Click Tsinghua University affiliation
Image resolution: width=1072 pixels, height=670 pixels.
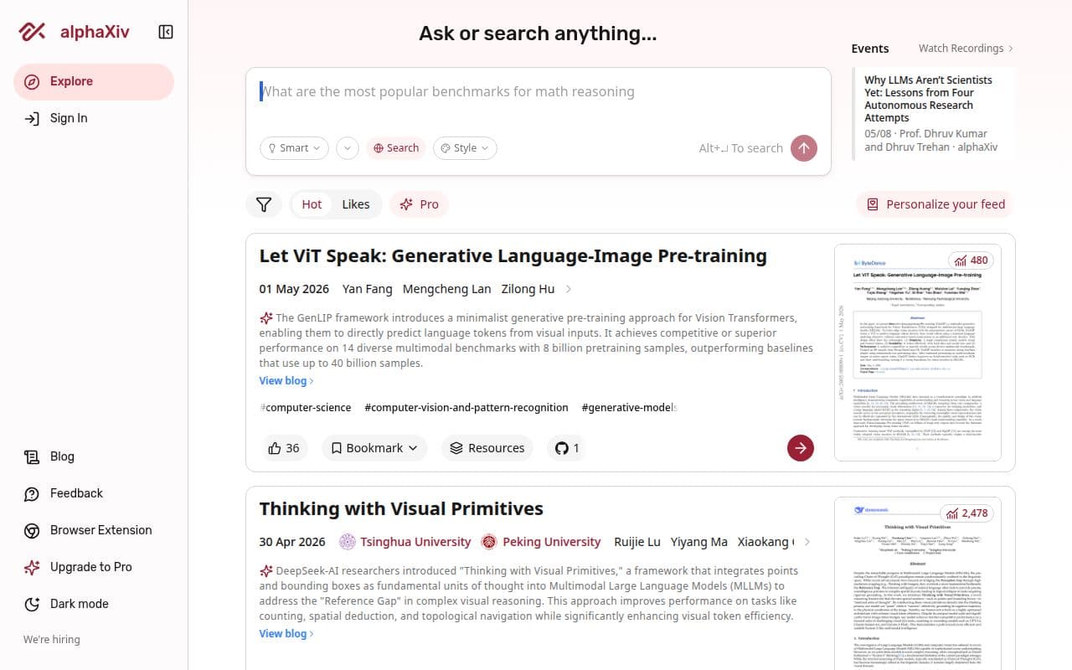point(405,542)
